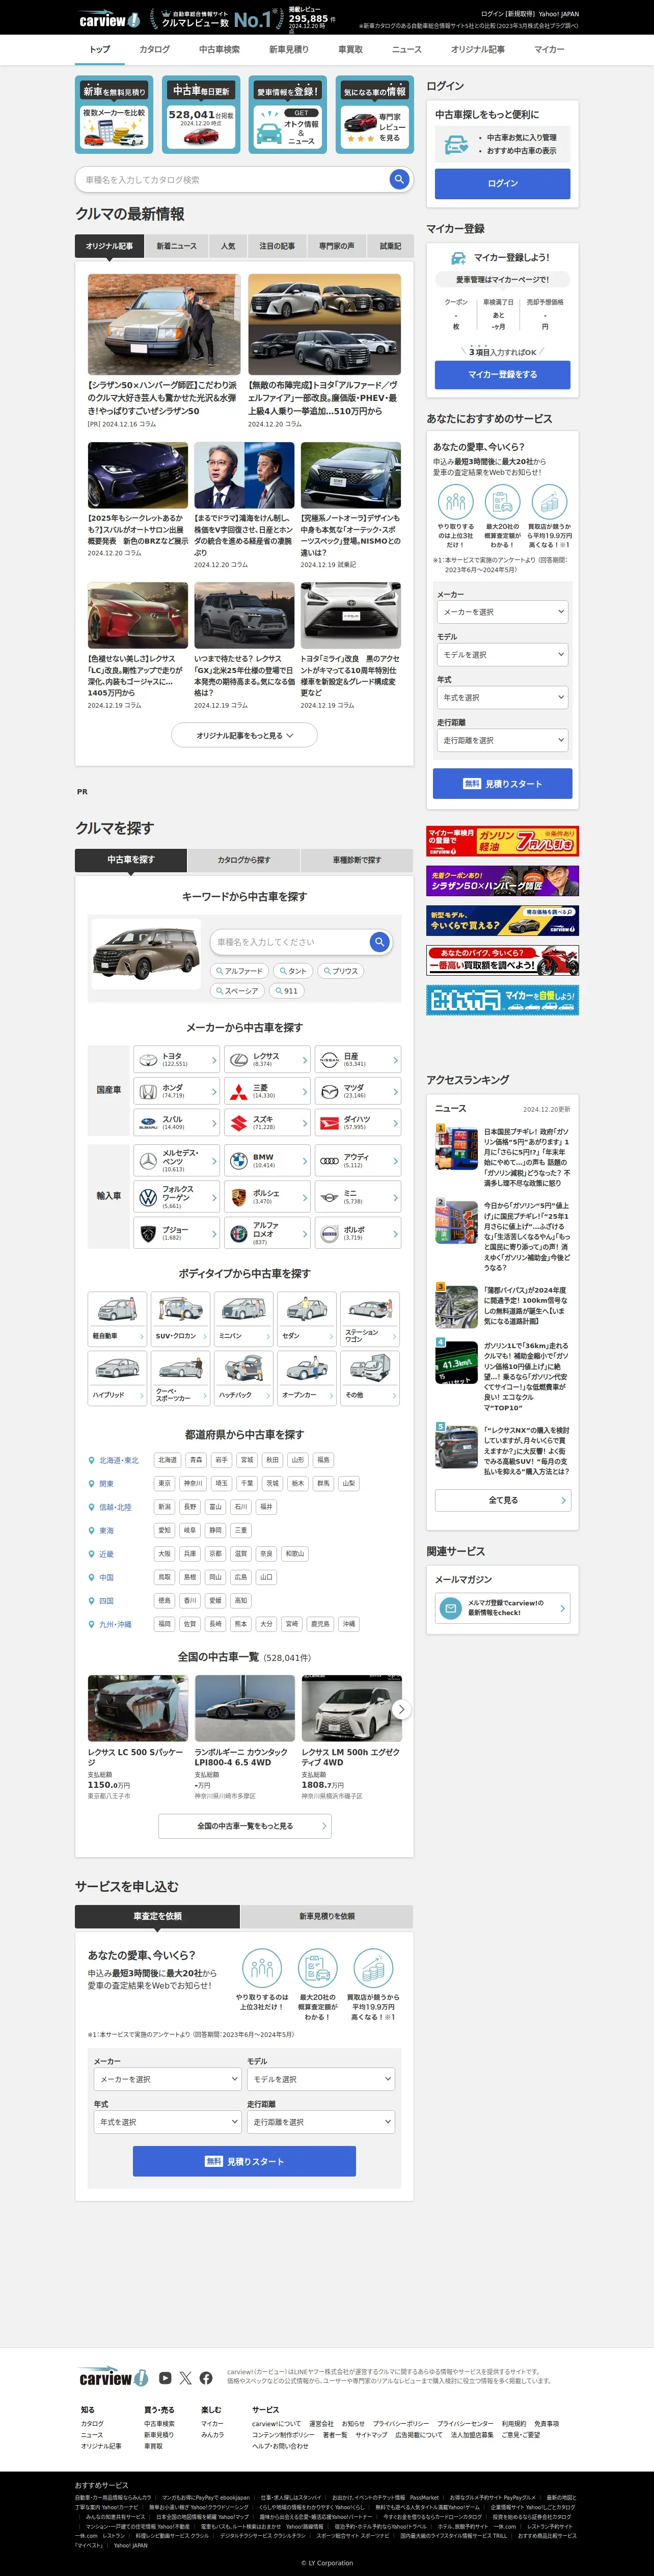Select the アルファード keyword tag
This screenshot has width=654, height=2576.
240,971
